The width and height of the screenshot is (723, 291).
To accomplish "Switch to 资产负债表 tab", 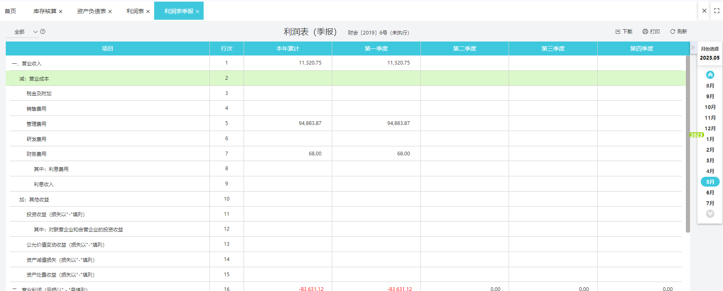I will (92, 11).
